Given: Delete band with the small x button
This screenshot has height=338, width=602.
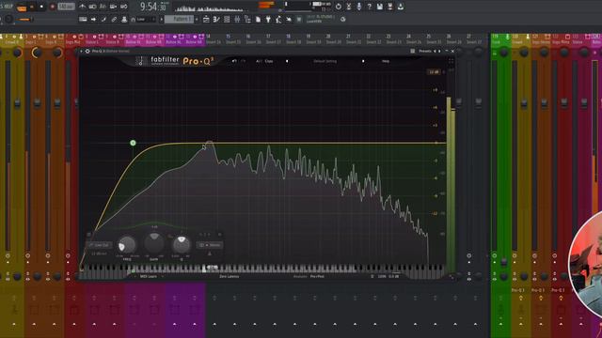Looking at the screenshot, I should point(219,235).
